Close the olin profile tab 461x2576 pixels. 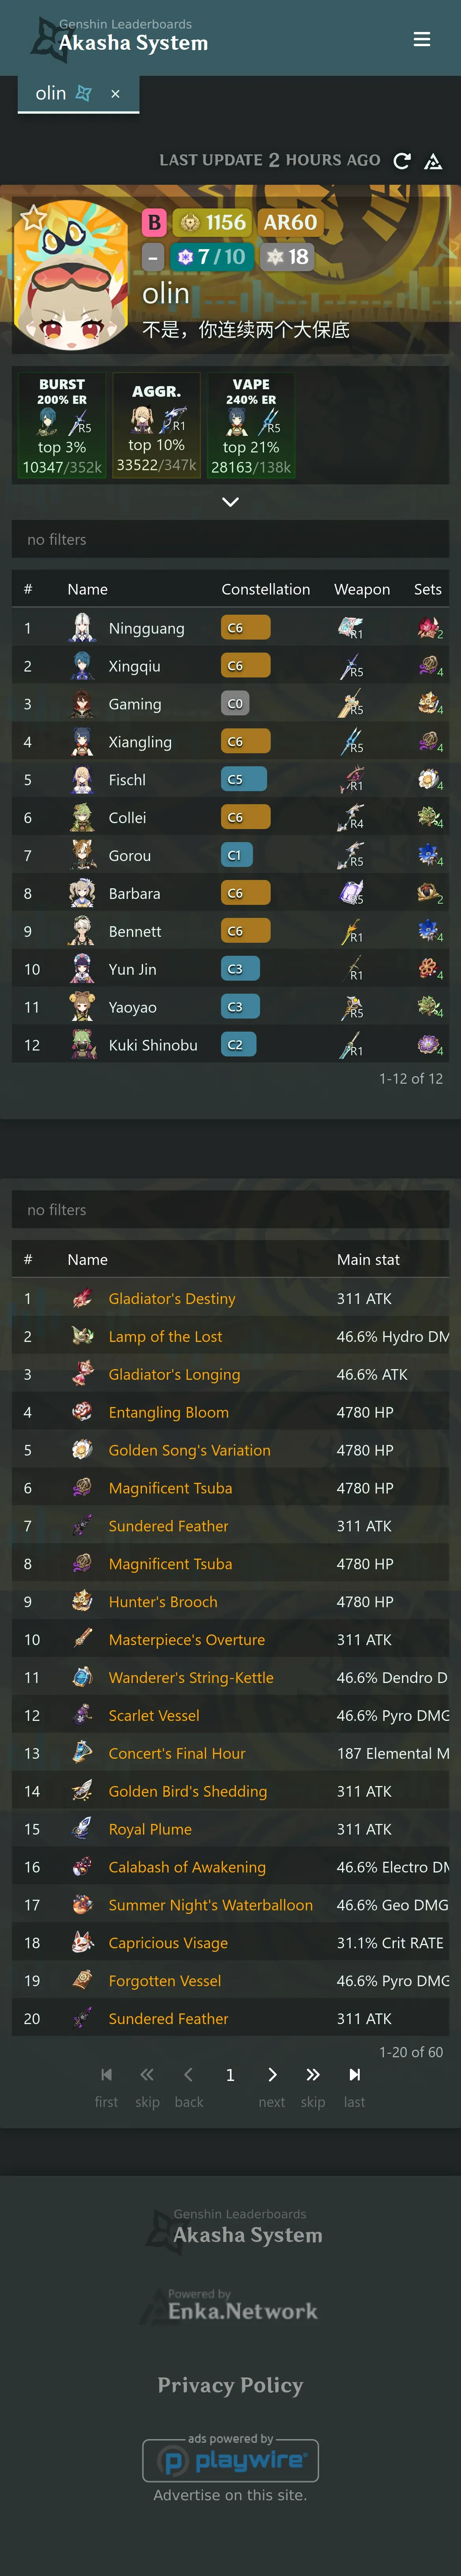pos(116,94)
